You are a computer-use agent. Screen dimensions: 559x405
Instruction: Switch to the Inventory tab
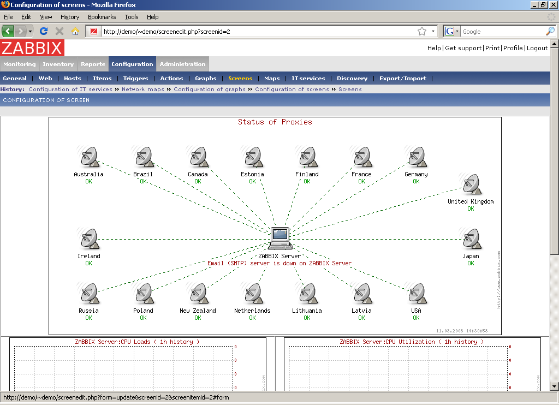58,64
